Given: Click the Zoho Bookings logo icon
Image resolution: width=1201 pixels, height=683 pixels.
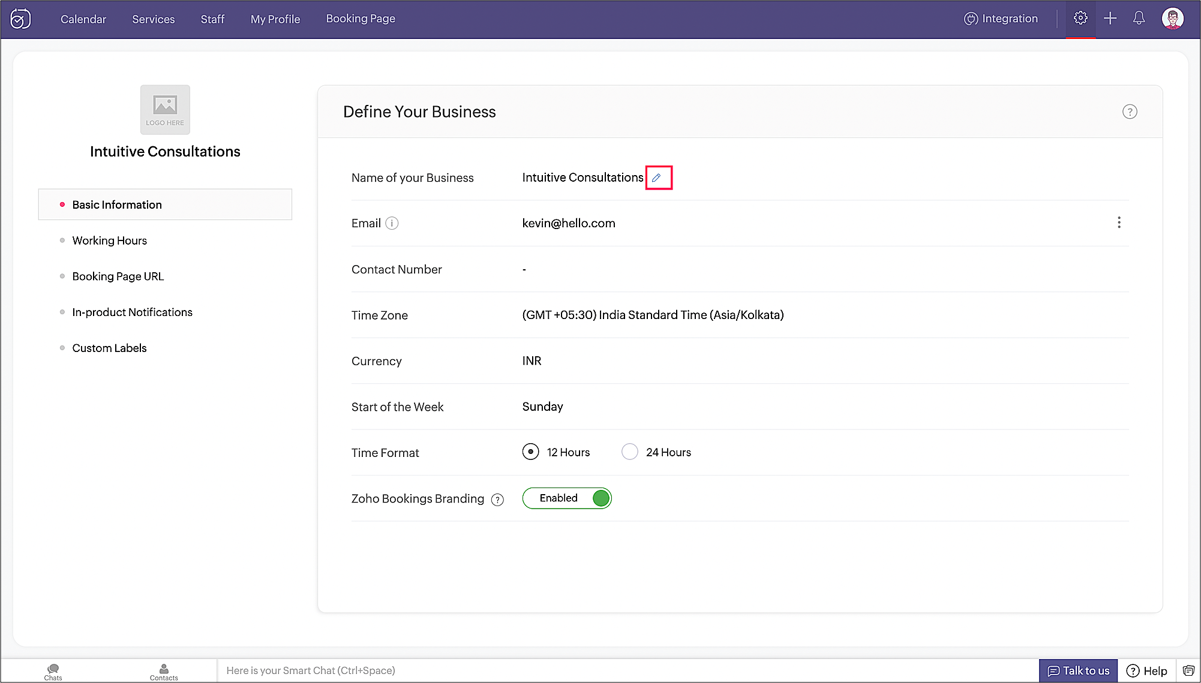Looking at the screenshot, I should [x=20, y=19].
